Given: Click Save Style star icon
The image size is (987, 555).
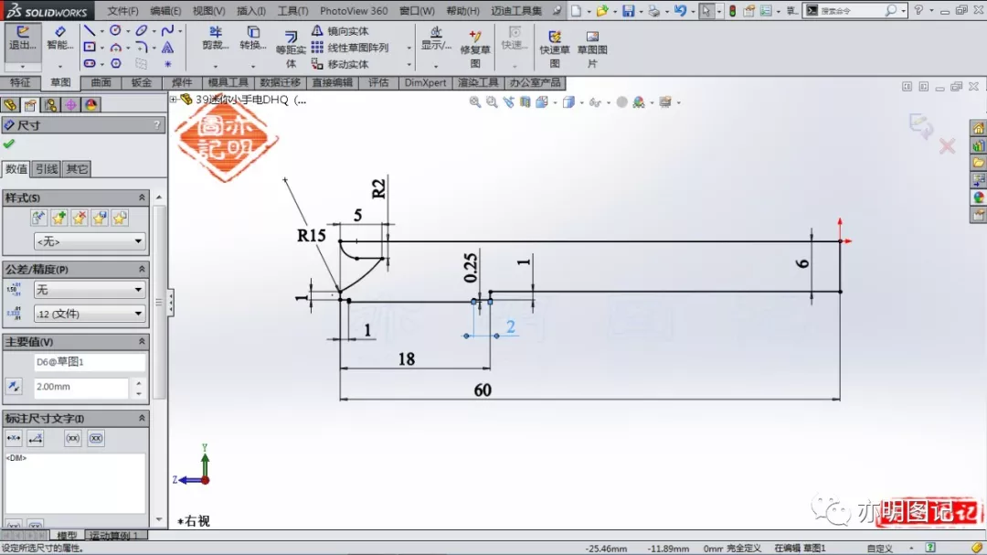Looking at the screenshot, I should [99, 218].
